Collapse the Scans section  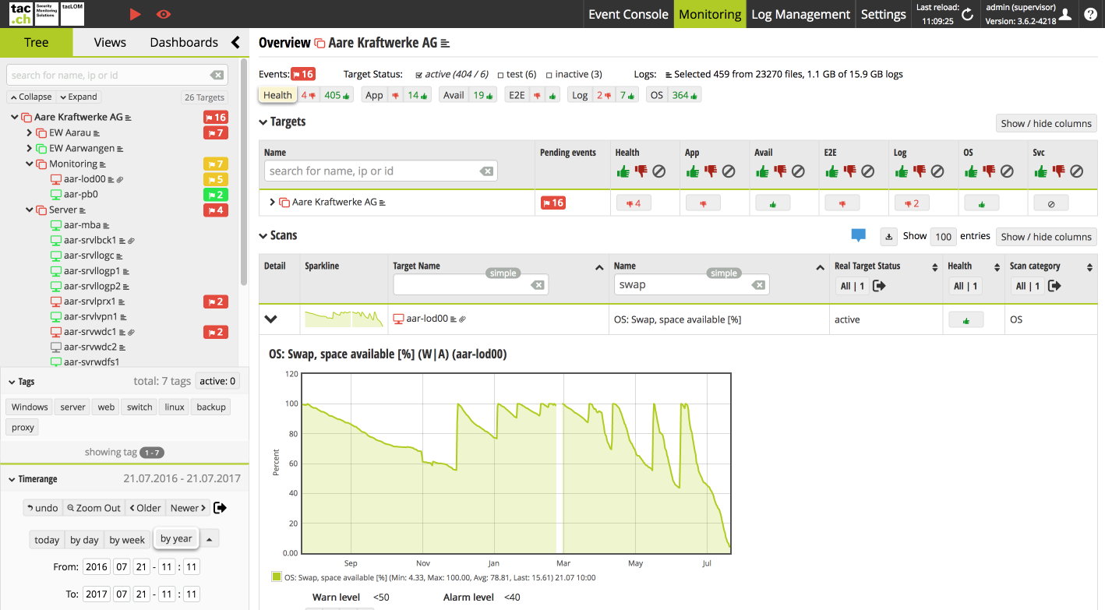(263, 235)
